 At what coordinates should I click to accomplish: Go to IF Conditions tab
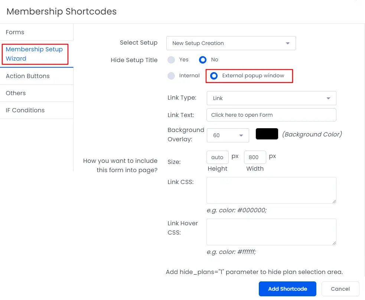[36, 110]
